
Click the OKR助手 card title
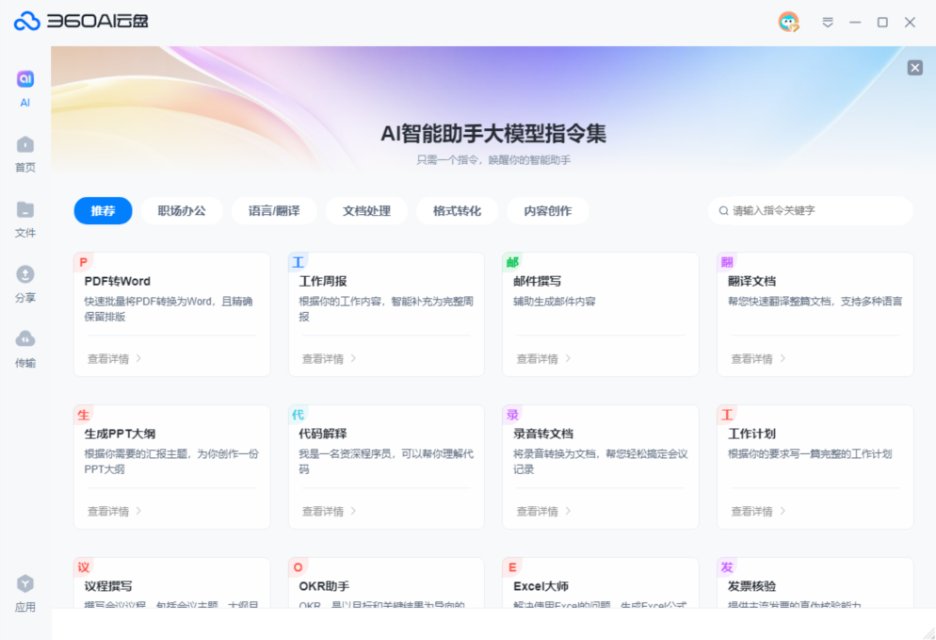tap(324, 586)
